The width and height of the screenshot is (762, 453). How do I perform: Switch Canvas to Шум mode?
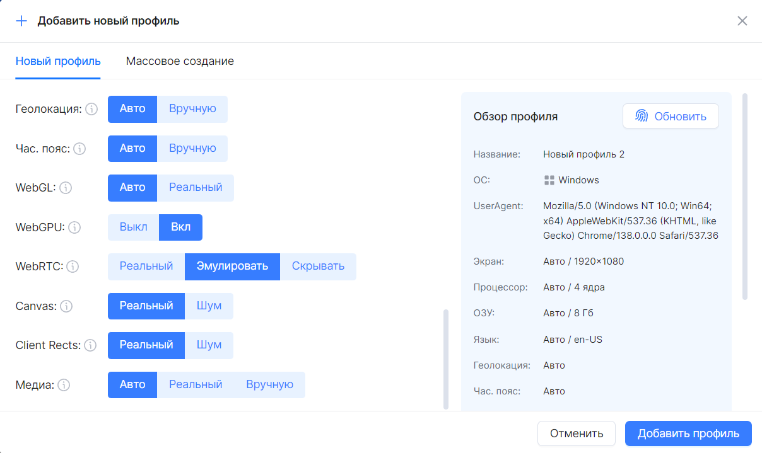click(209, 306)
